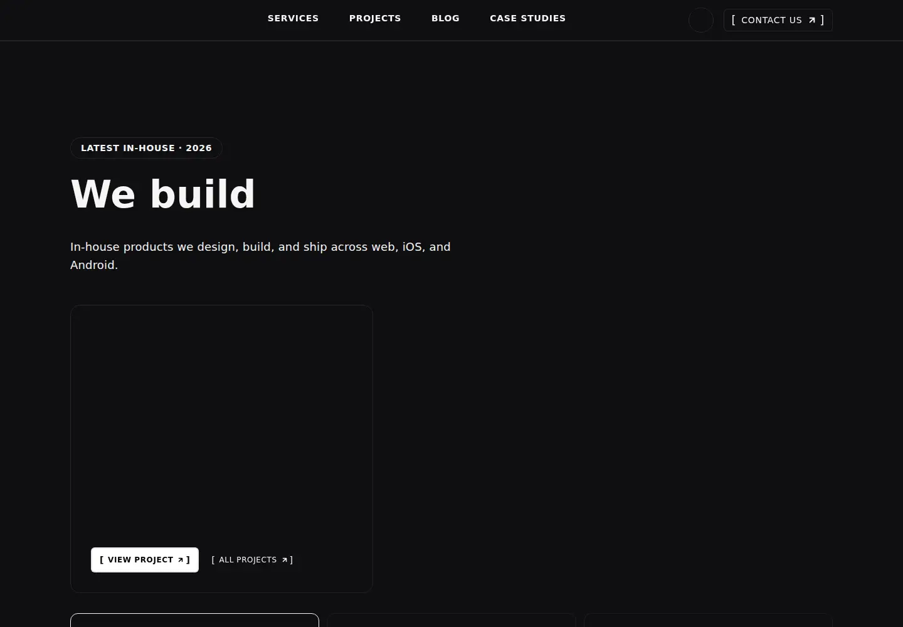Open the Services nav item

click(293, 18)
